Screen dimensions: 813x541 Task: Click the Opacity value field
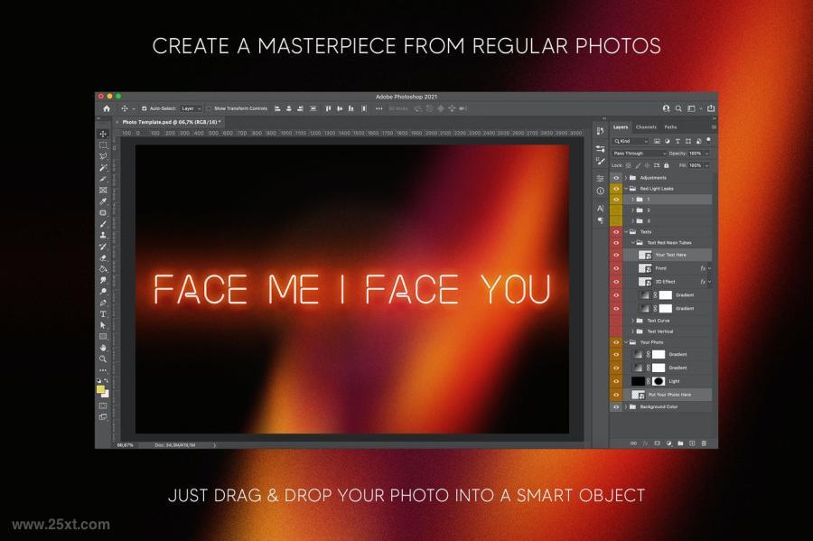click(696, 154)
